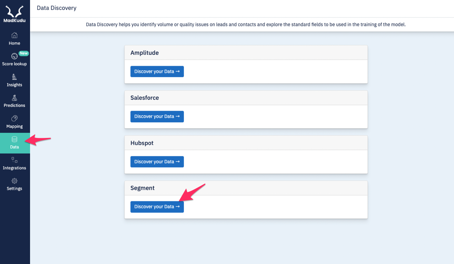Click the MadKudu logo
Image resolution: width=454 pixels, height=264 pixels.
tap(14, 14)
